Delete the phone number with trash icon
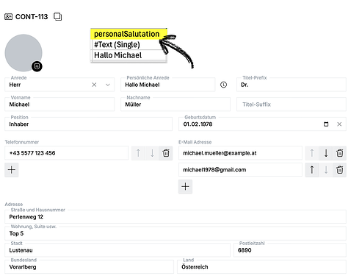The height and width of the screenshot is (276, 351). pyautogui.click(x=166, y=153)
